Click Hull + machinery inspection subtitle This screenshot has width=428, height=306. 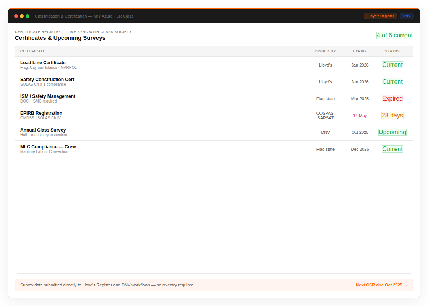coord(44,135)
